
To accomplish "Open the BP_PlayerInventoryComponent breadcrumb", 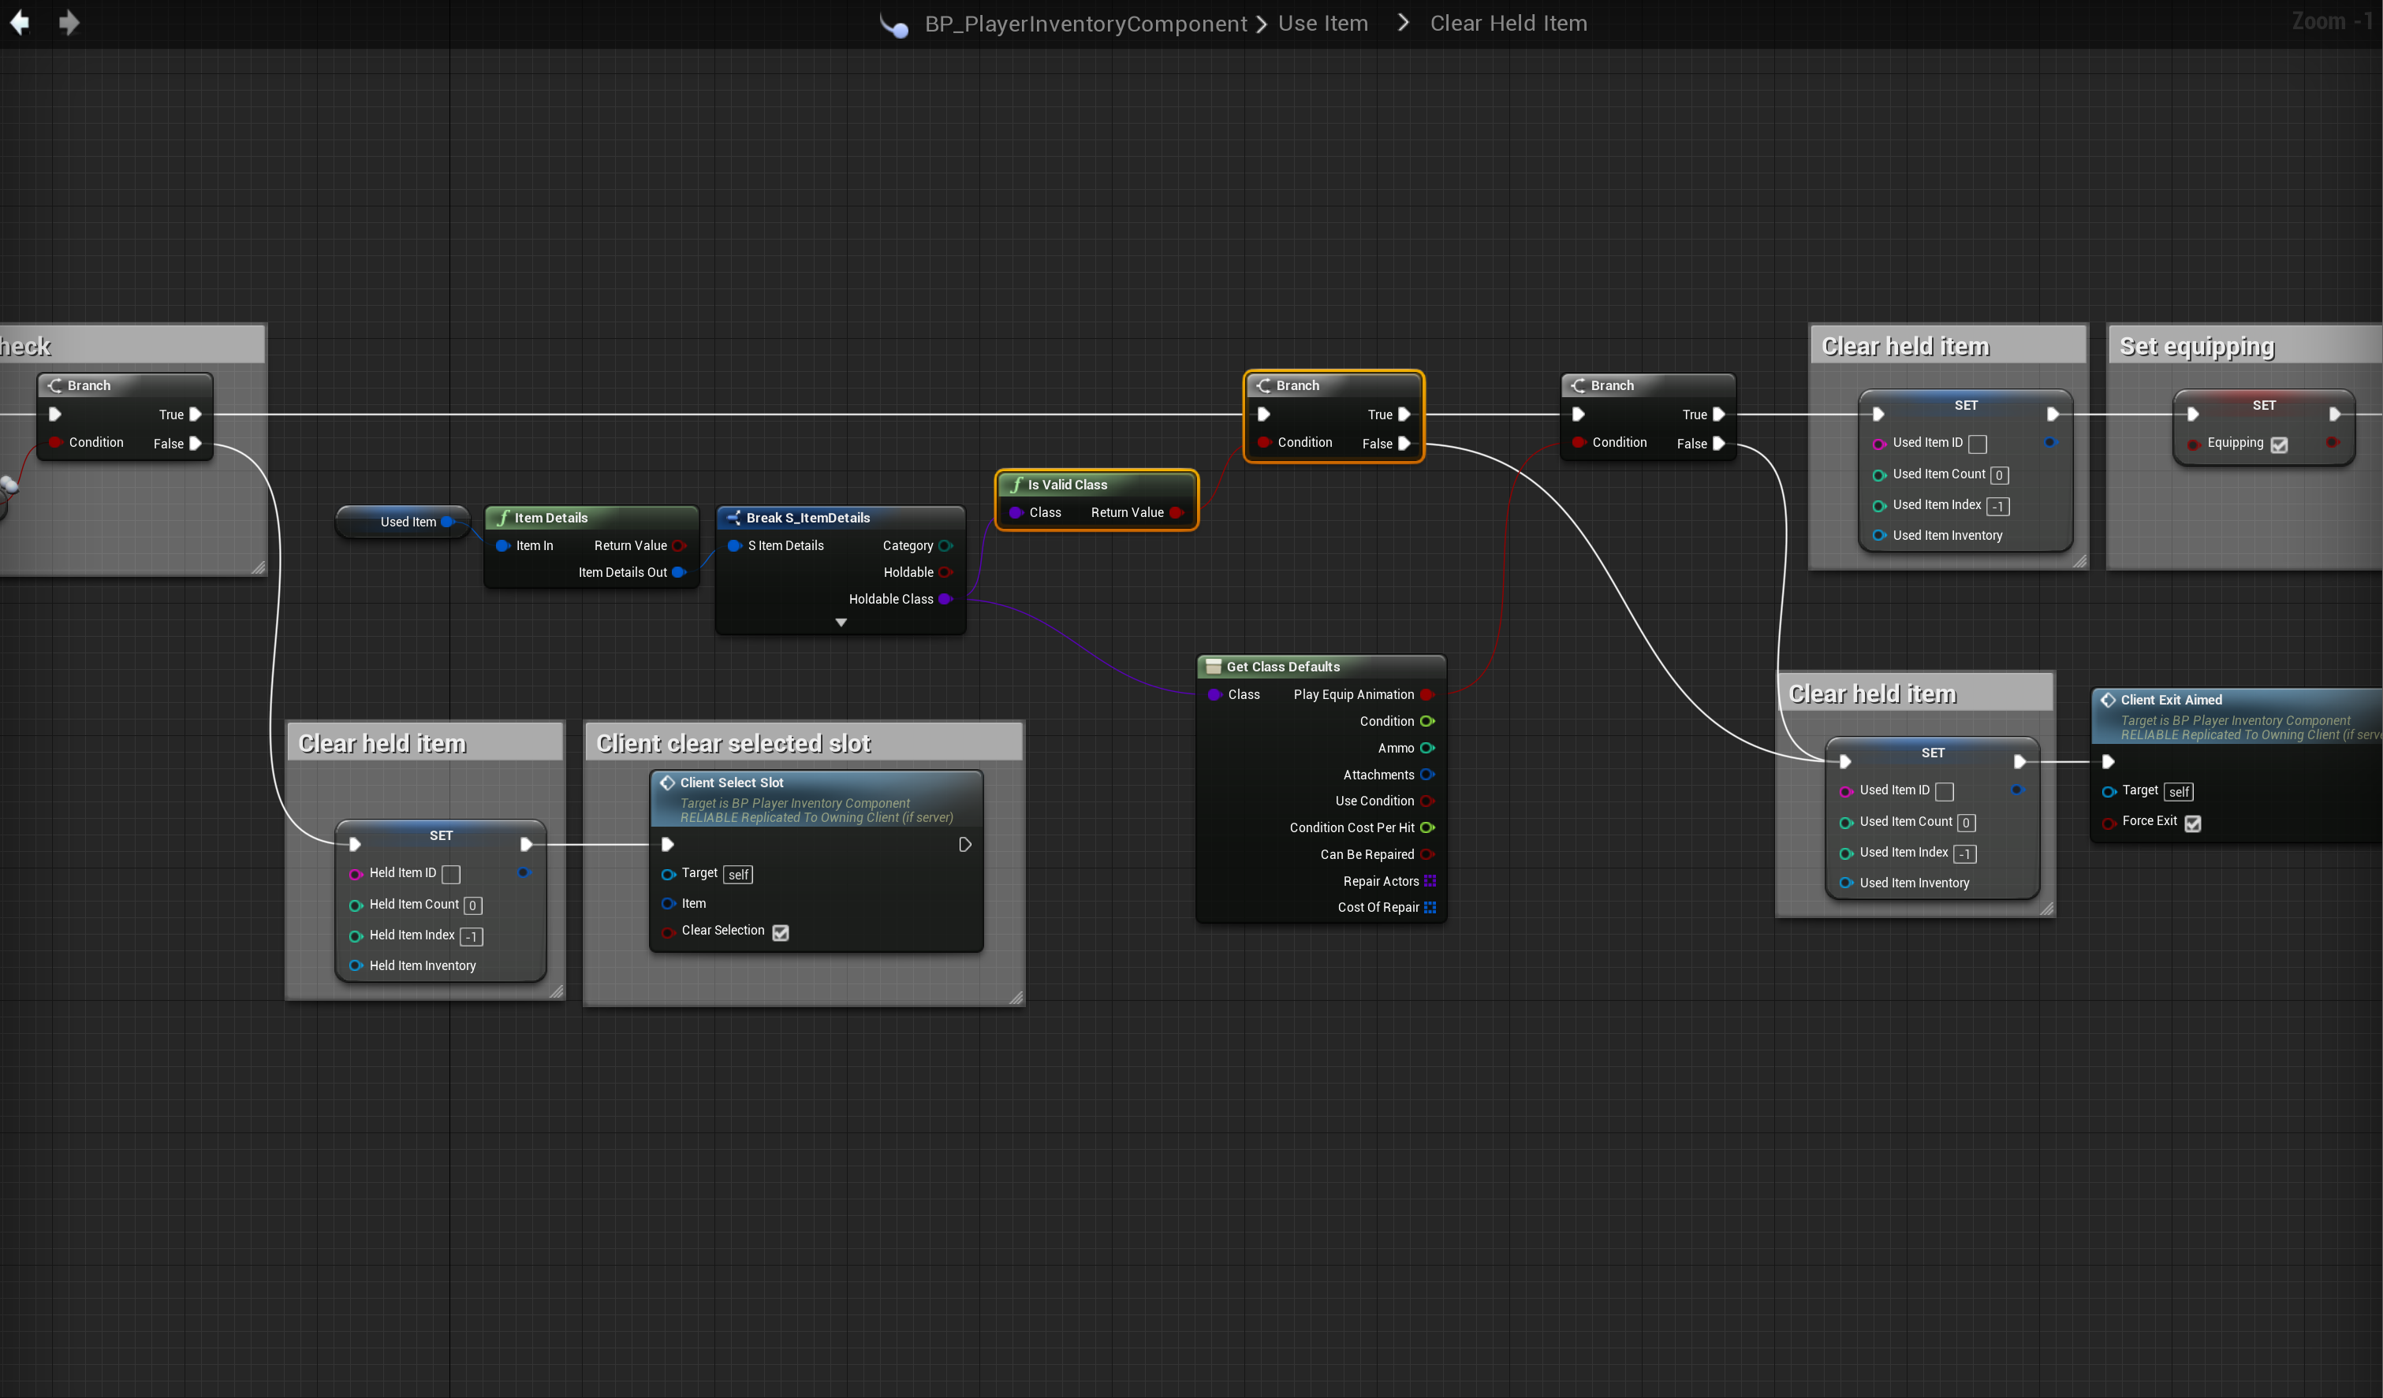I will point(1086,24).
